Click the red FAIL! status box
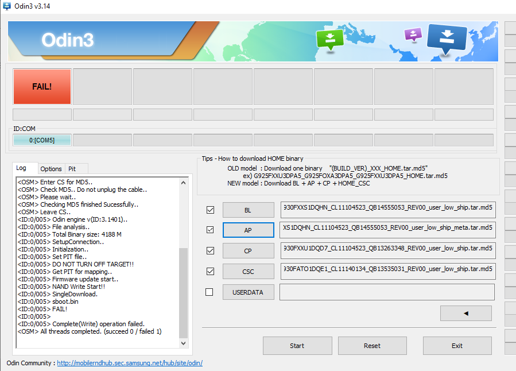The image size is (516, 371). 42,87
